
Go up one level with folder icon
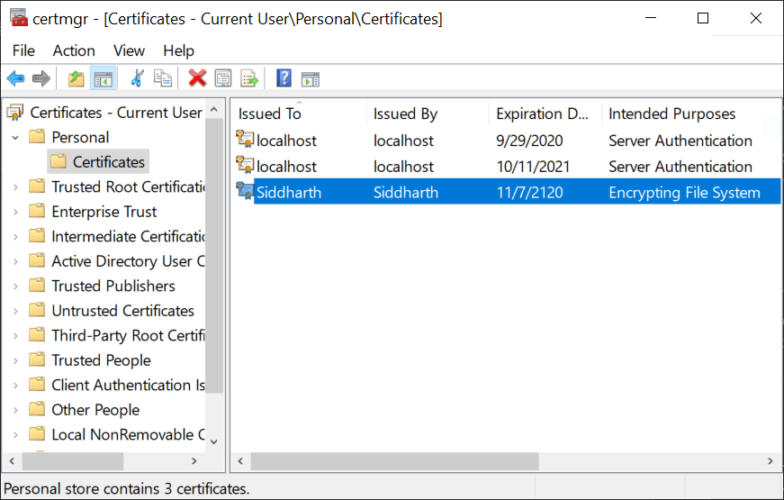point(76,78)
